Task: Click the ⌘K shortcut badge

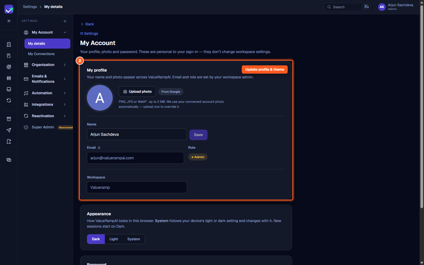Action: click(367, 7)
